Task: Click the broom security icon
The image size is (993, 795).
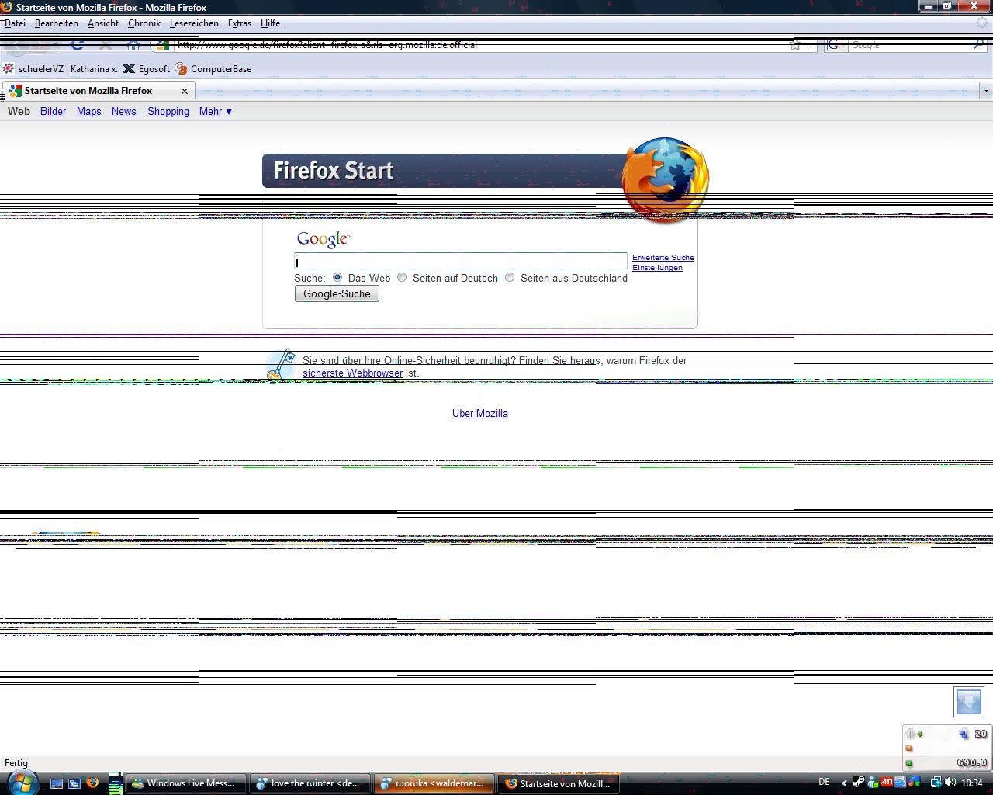Action: [280, 364]
